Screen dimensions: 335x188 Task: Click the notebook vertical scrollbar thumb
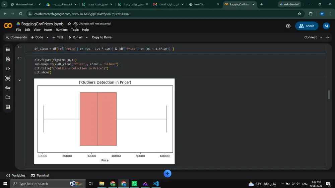(329, 95)
